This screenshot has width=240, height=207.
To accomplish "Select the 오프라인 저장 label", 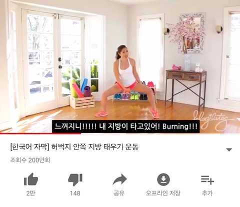I will pyautogui.click(x=163, y=193).
